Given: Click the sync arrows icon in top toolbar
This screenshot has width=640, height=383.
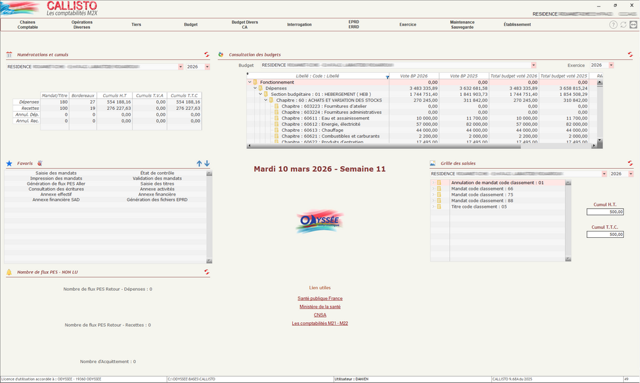Looking at the screenshot, I should 623,25.
